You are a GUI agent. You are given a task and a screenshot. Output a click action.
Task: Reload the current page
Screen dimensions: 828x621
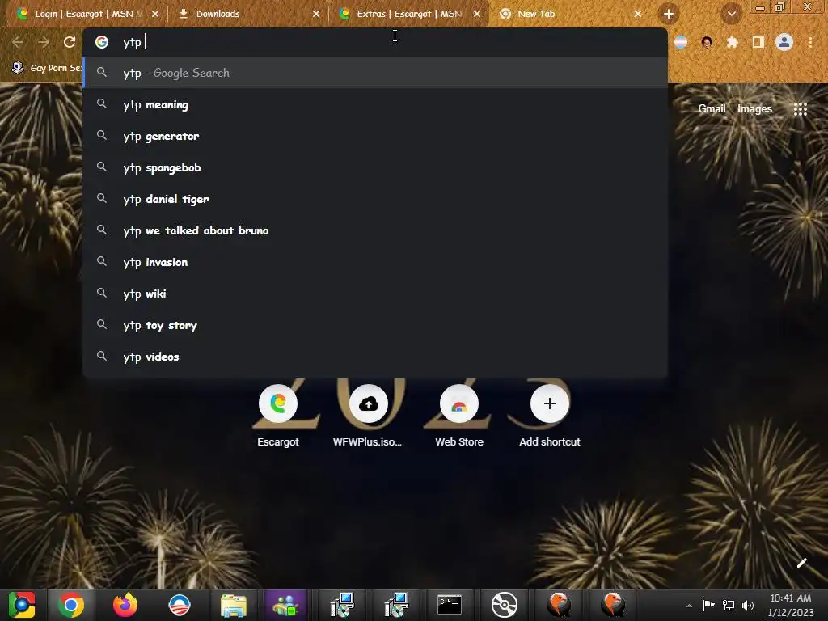tap(70, 42)
